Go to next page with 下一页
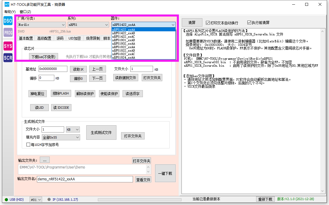The image size is (329, 205). (x=97, y=78)
